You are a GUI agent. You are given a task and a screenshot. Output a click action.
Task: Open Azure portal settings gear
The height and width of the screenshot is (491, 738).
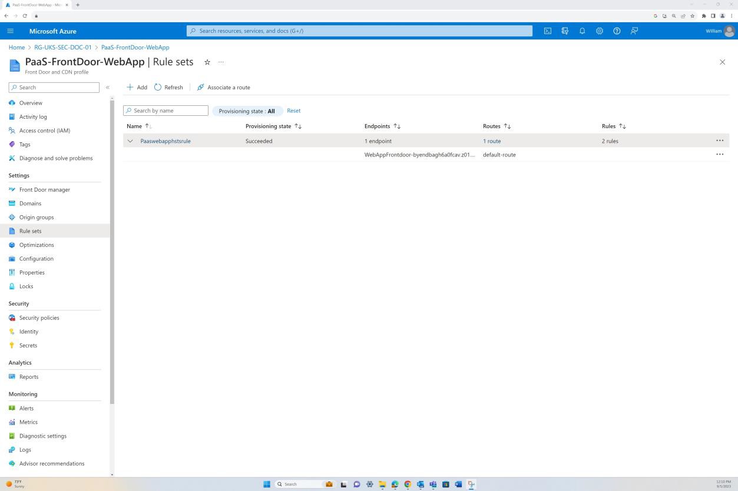pyautogui.click(x=599, y=31)
